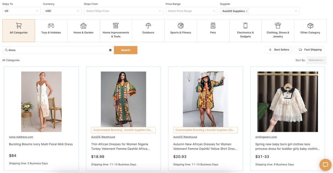Select the Electronics & Gadgets phone icon
This screenshot has height=173, width=333.
(x=246, y=26)
